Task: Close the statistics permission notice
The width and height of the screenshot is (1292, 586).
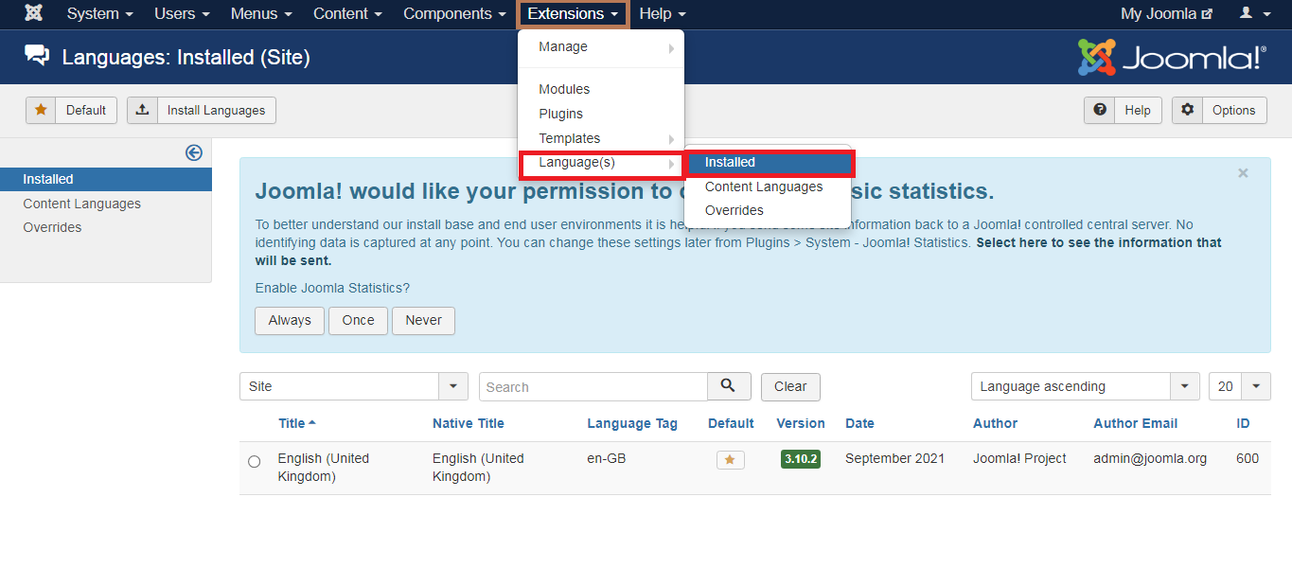Action: point(1243,173)
